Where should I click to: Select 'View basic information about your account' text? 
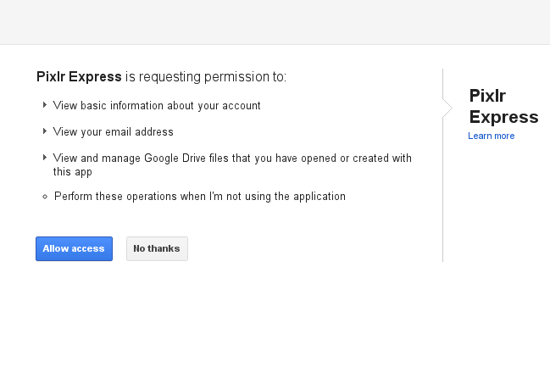click(157, 106)
